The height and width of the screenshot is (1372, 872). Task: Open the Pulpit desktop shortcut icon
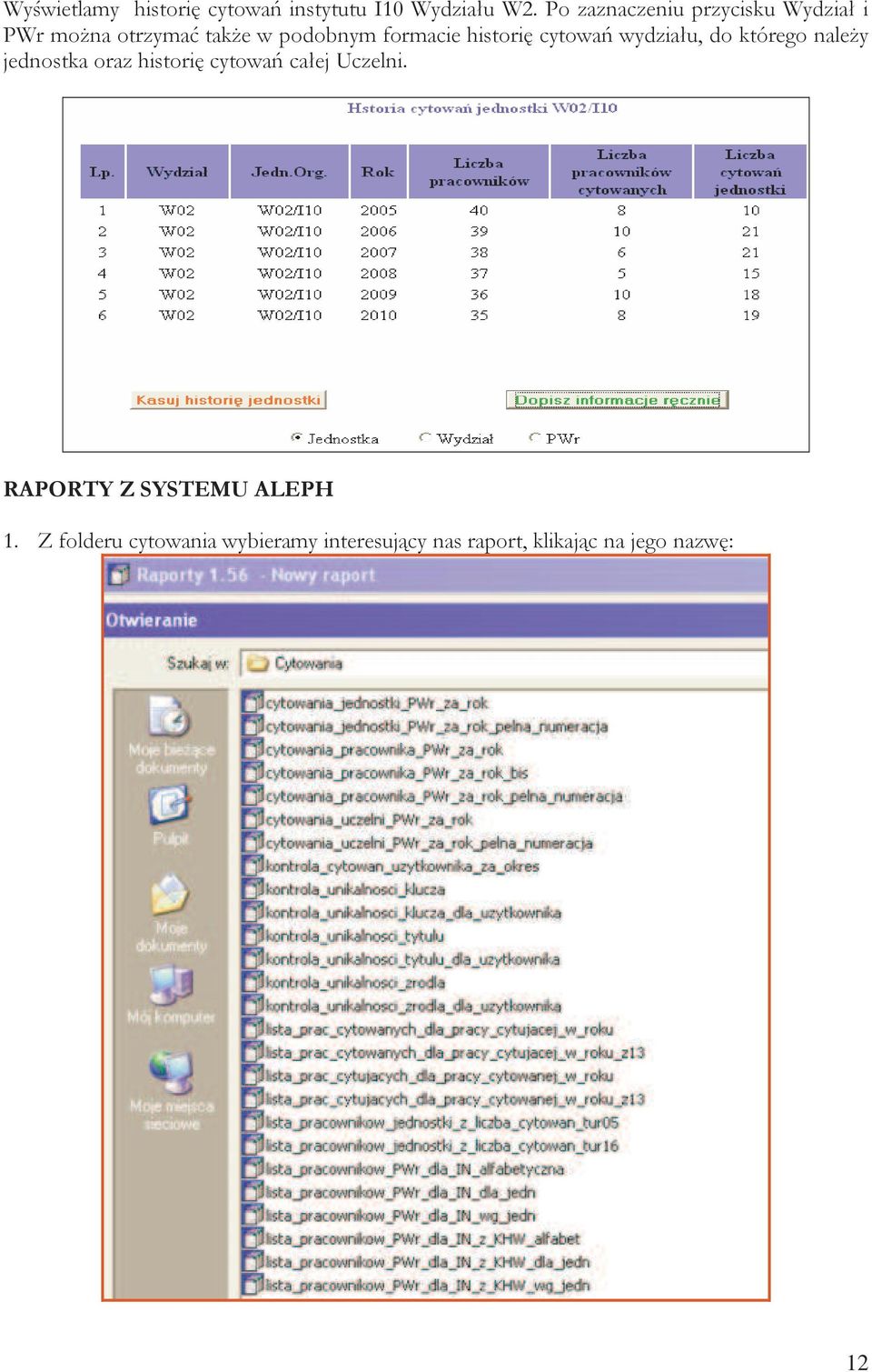click(x=170, y=806)
